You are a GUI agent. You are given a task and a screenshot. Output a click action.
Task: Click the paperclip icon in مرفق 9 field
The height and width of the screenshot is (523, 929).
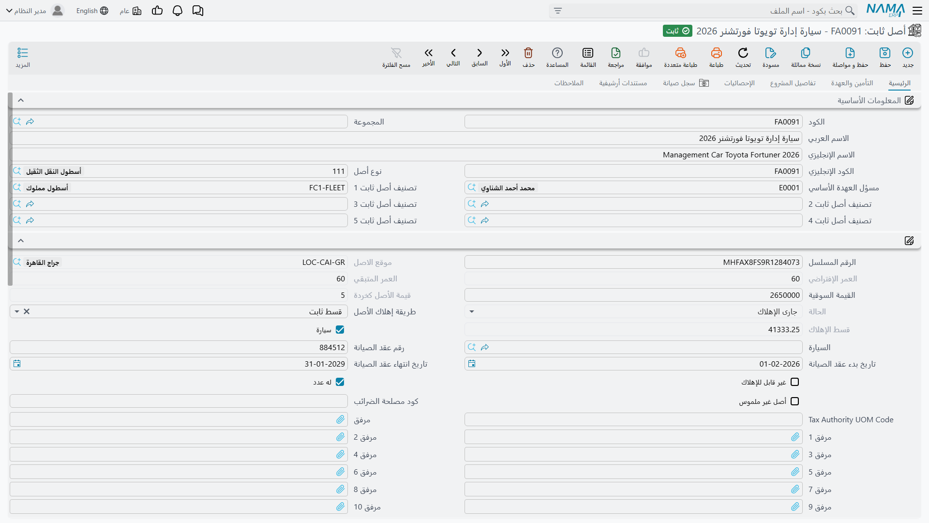point(795,507)
